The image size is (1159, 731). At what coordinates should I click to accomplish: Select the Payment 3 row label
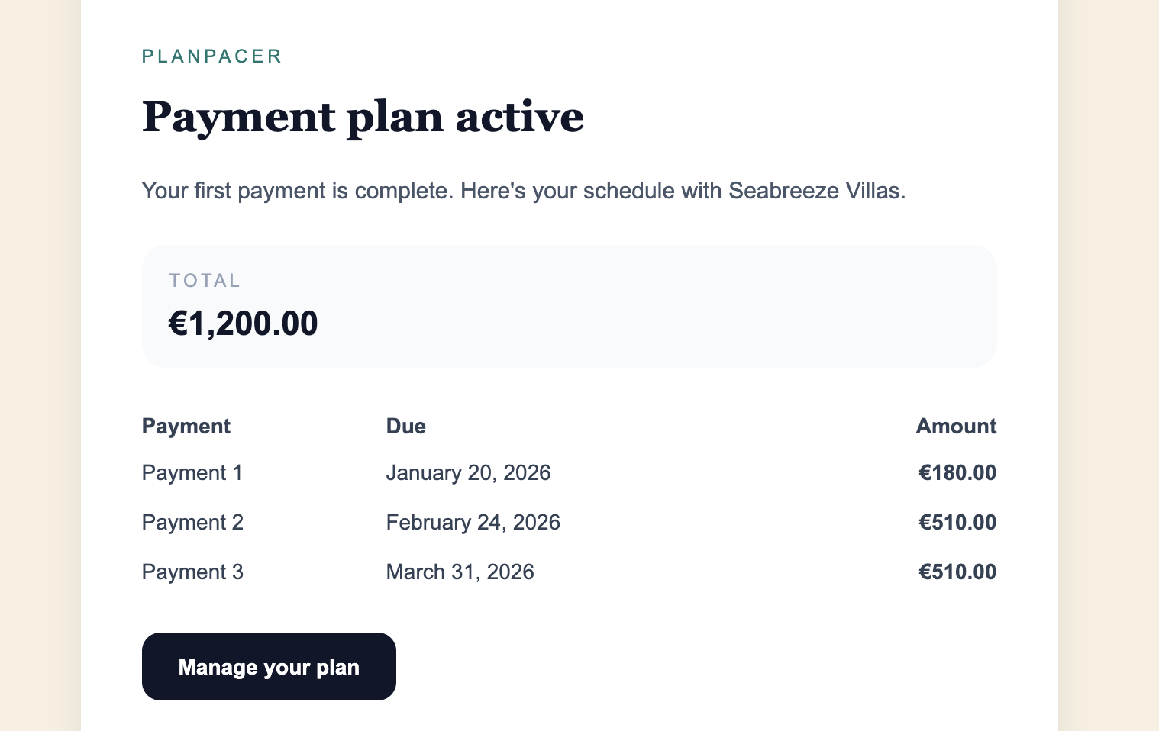tap(192, 572)
